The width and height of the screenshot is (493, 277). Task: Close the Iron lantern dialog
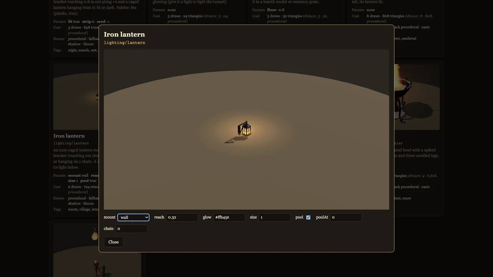[x=113, y=242]
